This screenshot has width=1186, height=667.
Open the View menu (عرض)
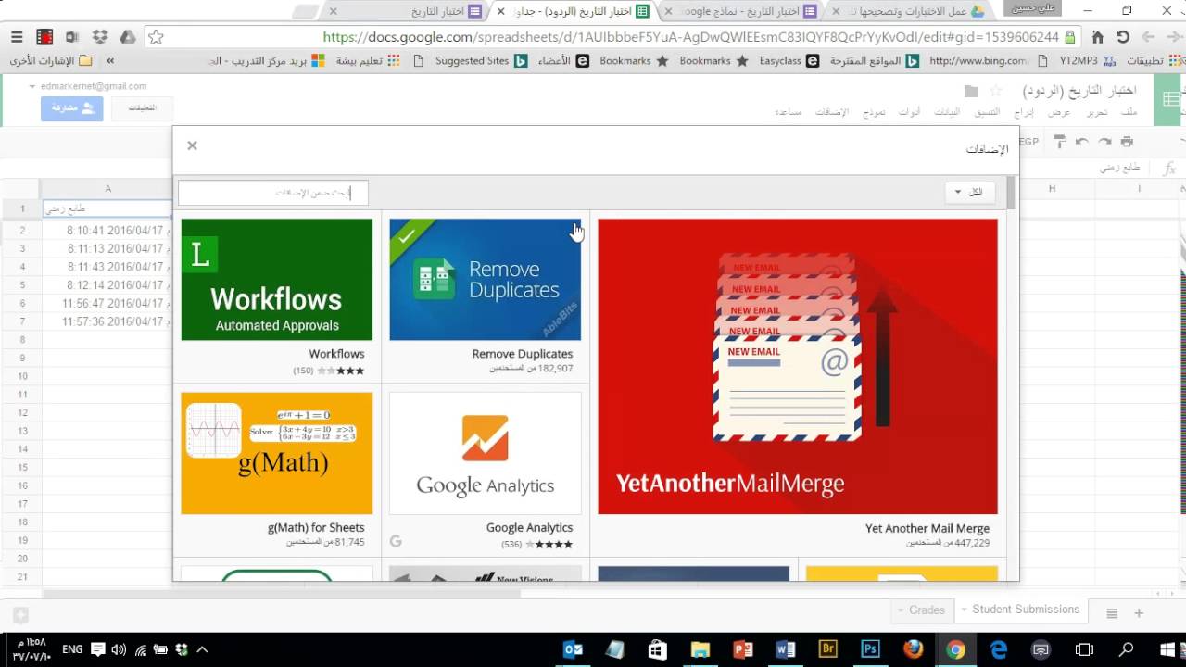[1059, 112]
